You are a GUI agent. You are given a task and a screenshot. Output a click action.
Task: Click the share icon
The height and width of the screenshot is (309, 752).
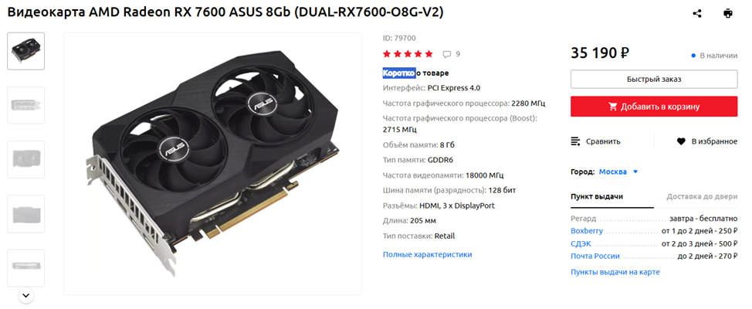tap(697, 13)
